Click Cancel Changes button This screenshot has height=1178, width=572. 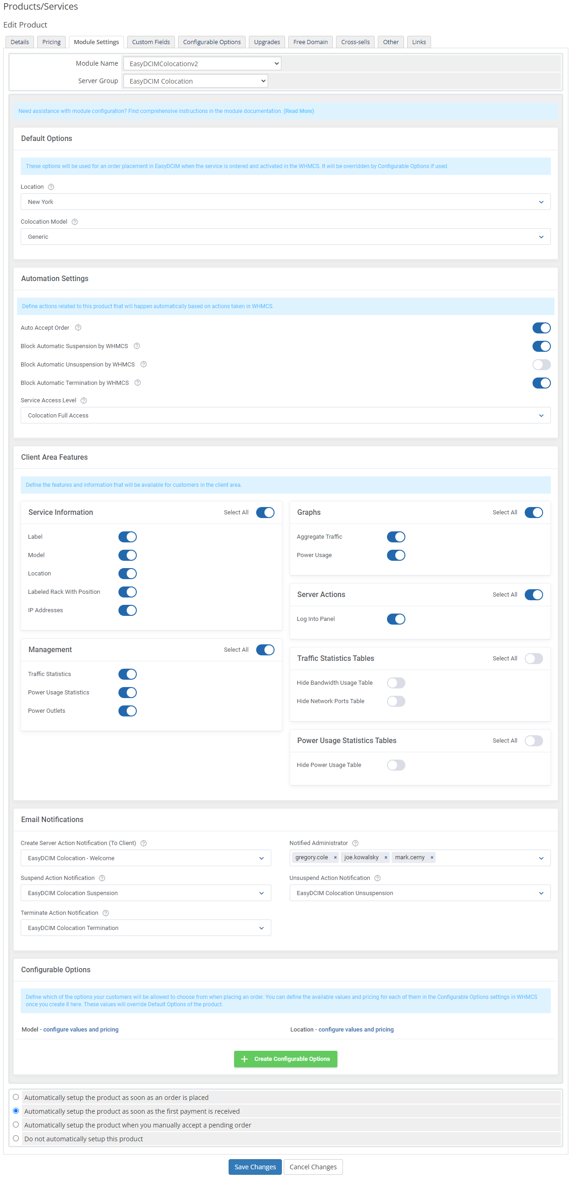(313, 1167)
